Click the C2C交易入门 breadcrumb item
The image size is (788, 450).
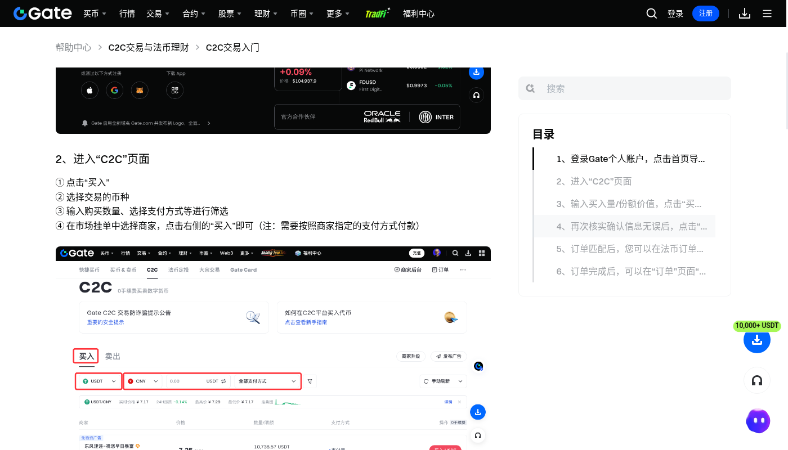coord(232,47)
